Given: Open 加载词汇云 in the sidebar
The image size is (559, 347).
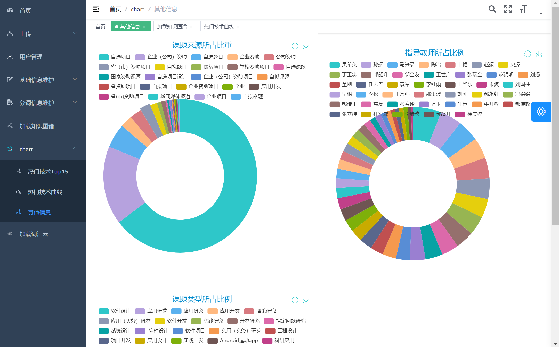Looking at the screenshot, I should 43,234.
